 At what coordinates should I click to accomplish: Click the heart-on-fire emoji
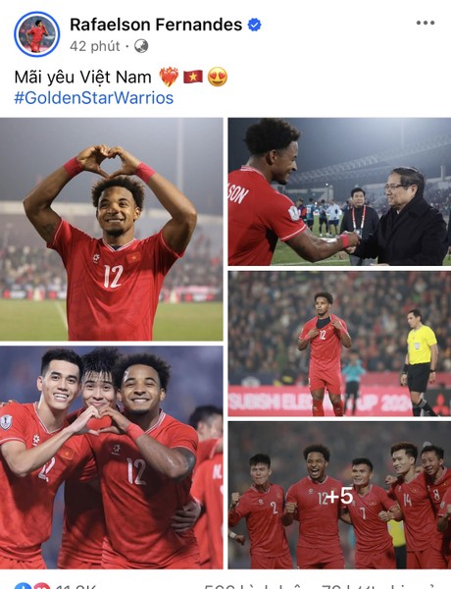click(x=169, y=77)
